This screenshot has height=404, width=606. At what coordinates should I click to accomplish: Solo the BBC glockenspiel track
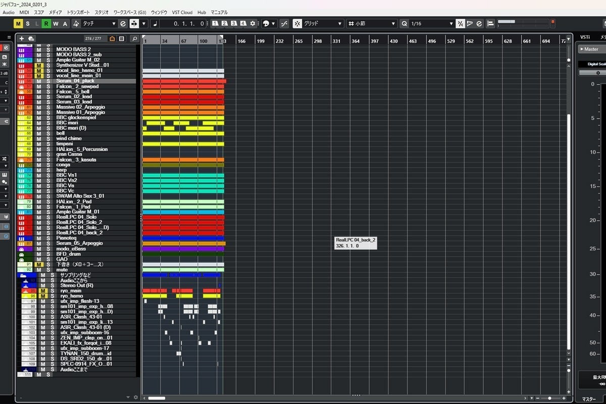coord(48,118)
